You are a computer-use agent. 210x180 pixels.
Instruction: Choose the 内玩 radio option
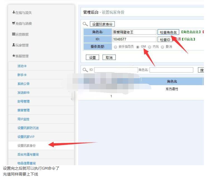click(x=150, y=47)
